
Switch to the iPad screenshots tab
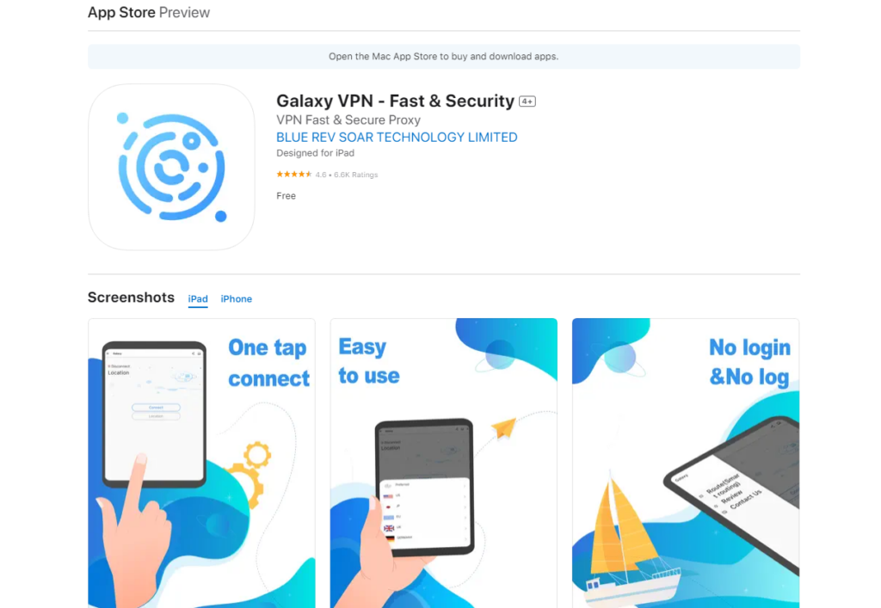point(198,298)
